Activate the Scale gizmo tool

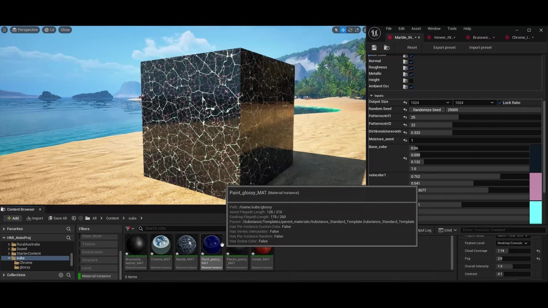[357, 30]
